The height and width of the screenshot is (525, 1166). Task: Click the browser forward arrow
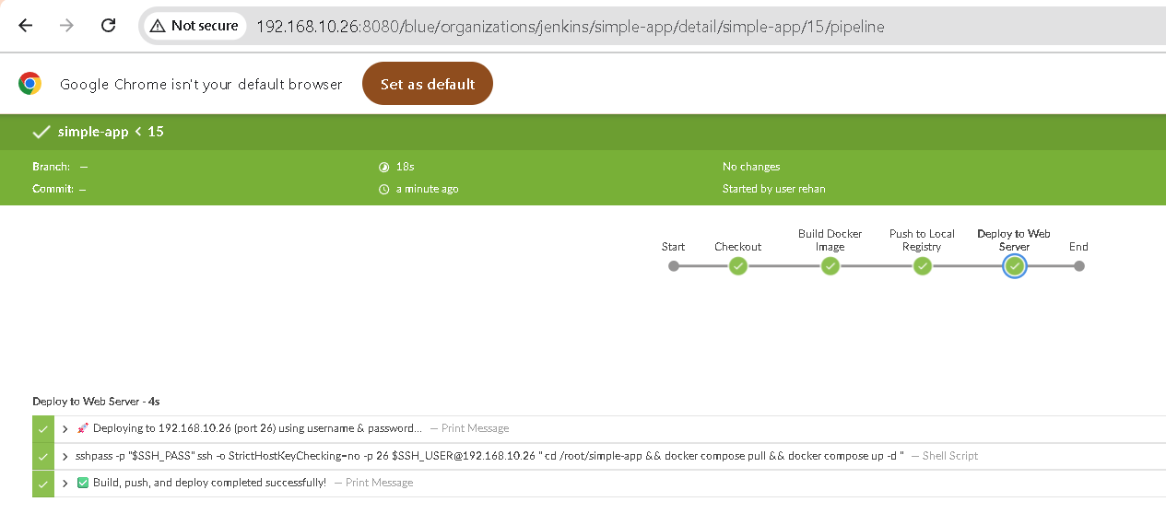click(66, 26)
